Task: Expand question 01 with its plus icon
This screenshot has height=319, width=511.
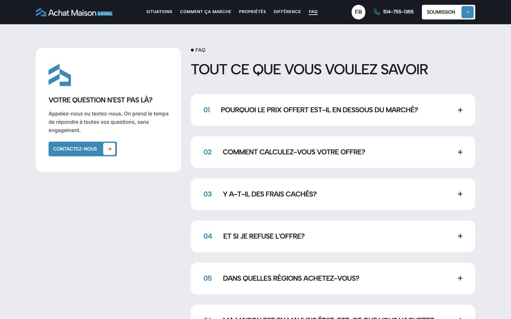Action: click(460, 110)
